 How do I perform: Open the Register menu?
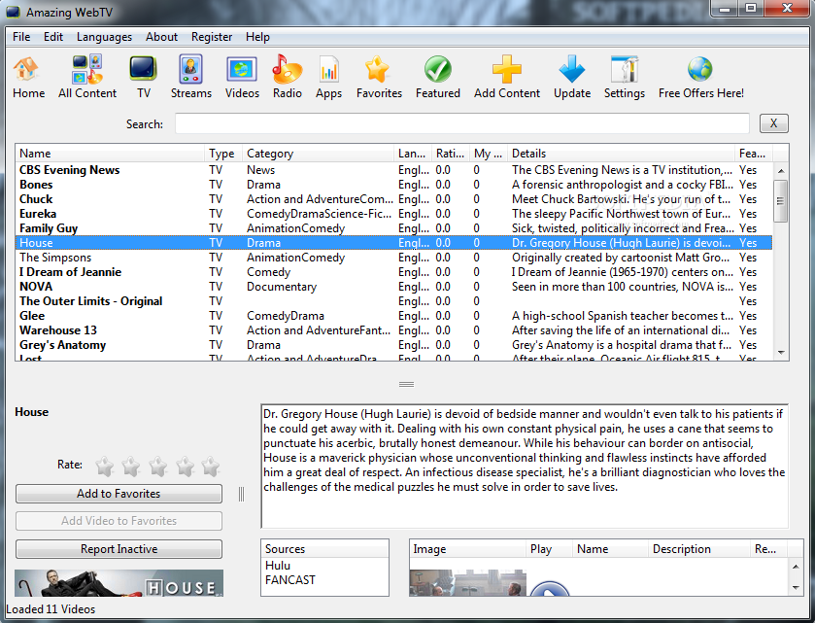[x=212, y=37]
